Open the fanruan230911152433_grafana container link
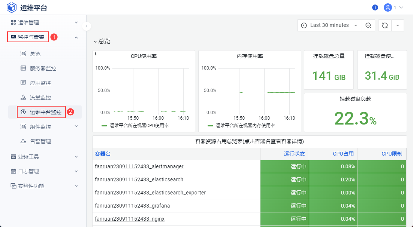Image resolution: width=413 pixels, height=227 pixels. pos(132,206)
